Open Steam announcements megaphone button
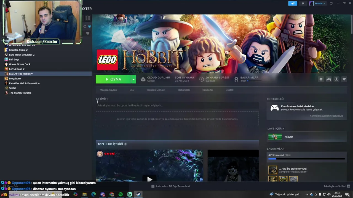353x198 pixels. tap(293, 3)
